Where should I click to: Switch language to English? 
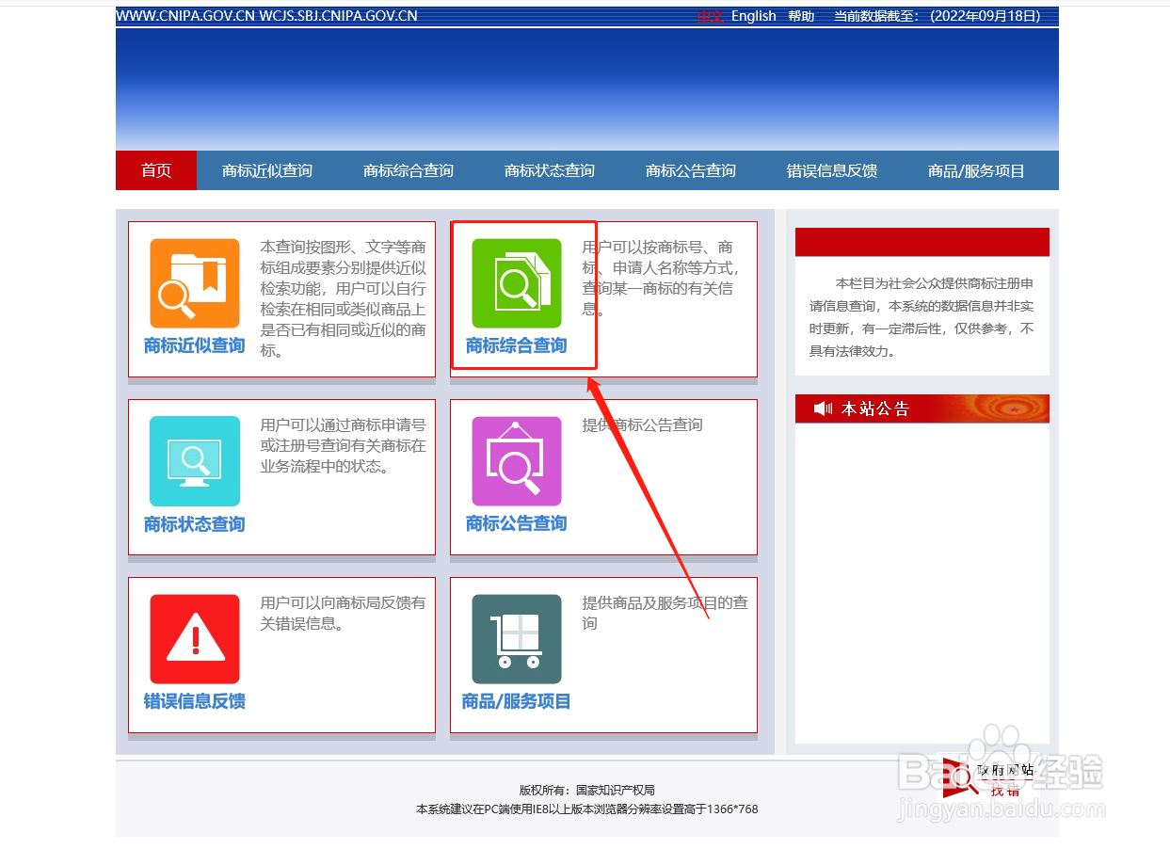click(x=754, y=16)
